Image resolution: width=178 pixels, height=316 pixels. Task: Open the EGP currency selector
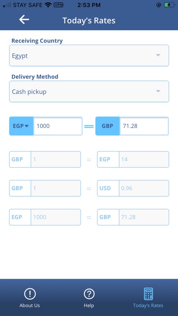tap(21, 126)
